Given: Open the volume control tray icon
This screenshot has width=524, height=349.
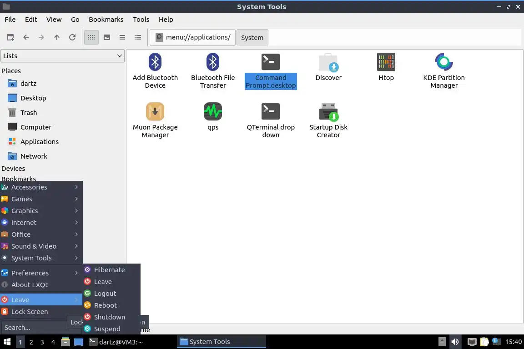Looking at the screenshot, I should pos(455,342).
